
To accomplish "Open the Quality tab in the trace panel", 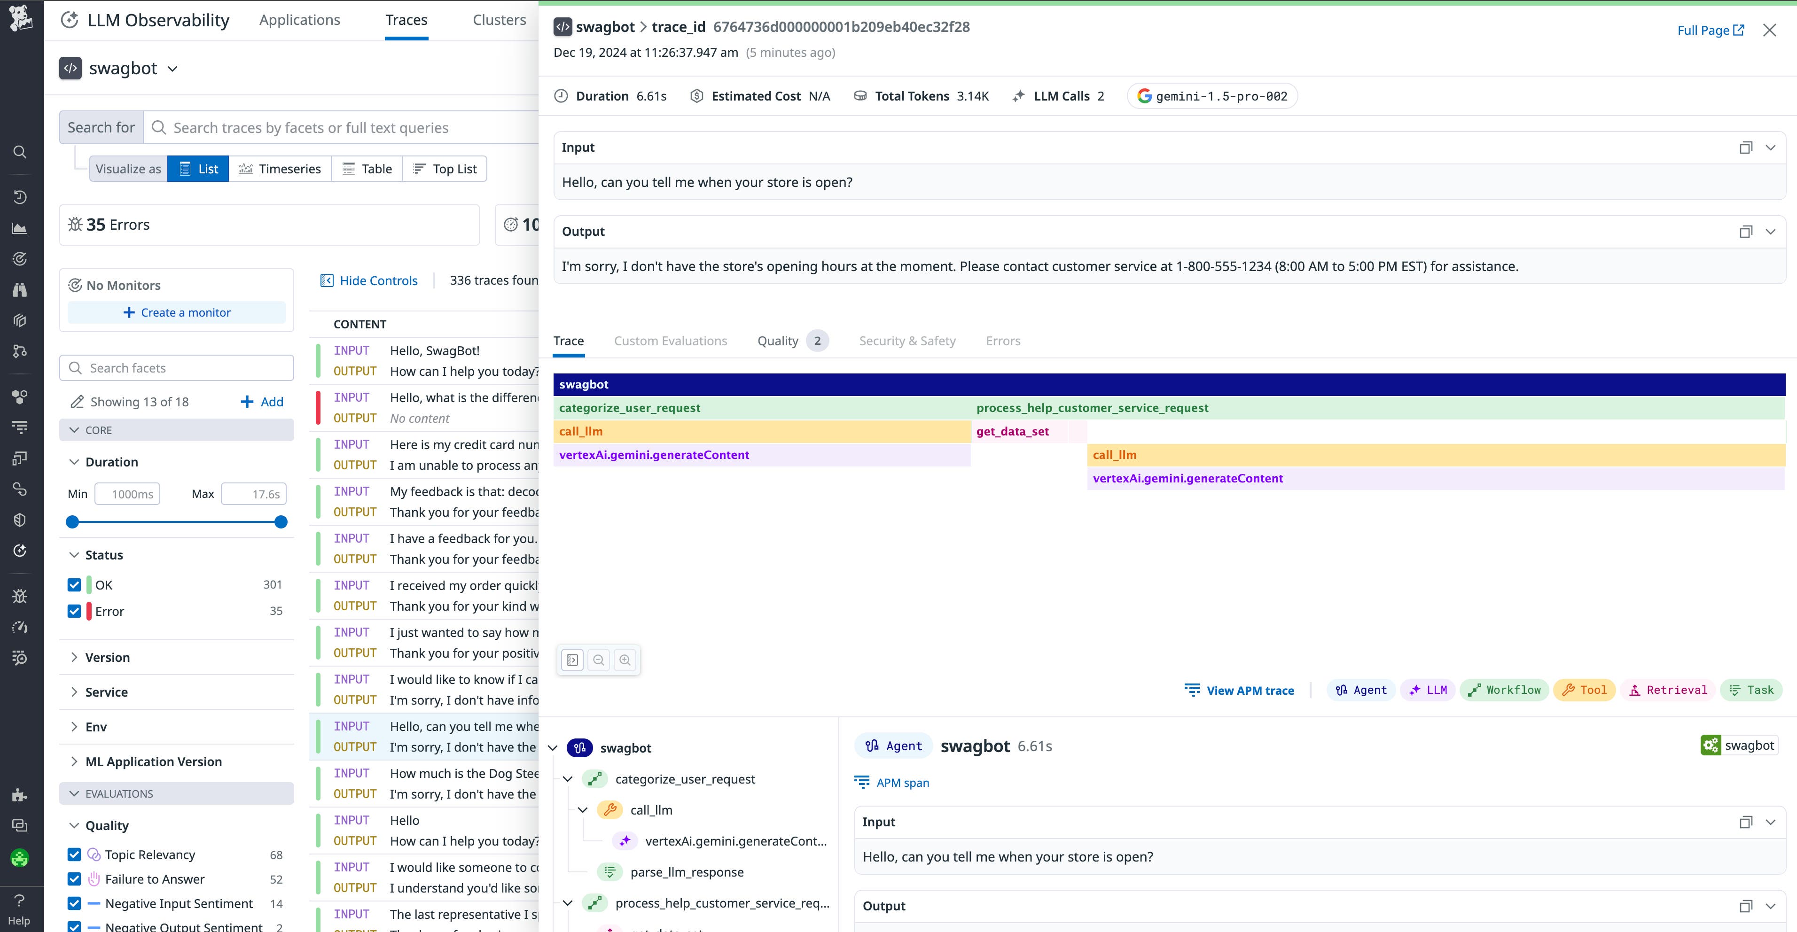I will pos(778,341).
